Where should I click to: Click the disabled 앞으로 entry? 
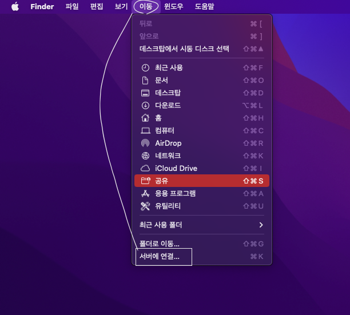pyautogui.click(x=202, y=36)
